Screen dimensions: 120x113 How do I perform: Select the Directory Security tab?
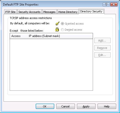click(x=91, y=11)
